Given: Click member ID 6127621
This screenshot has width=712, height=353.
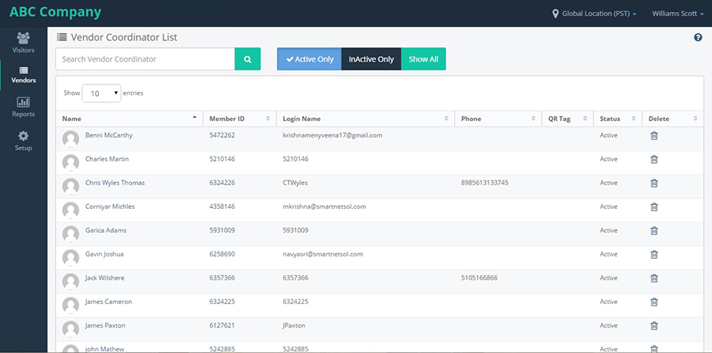Looking at the screenshot, I should click(222, 325).
